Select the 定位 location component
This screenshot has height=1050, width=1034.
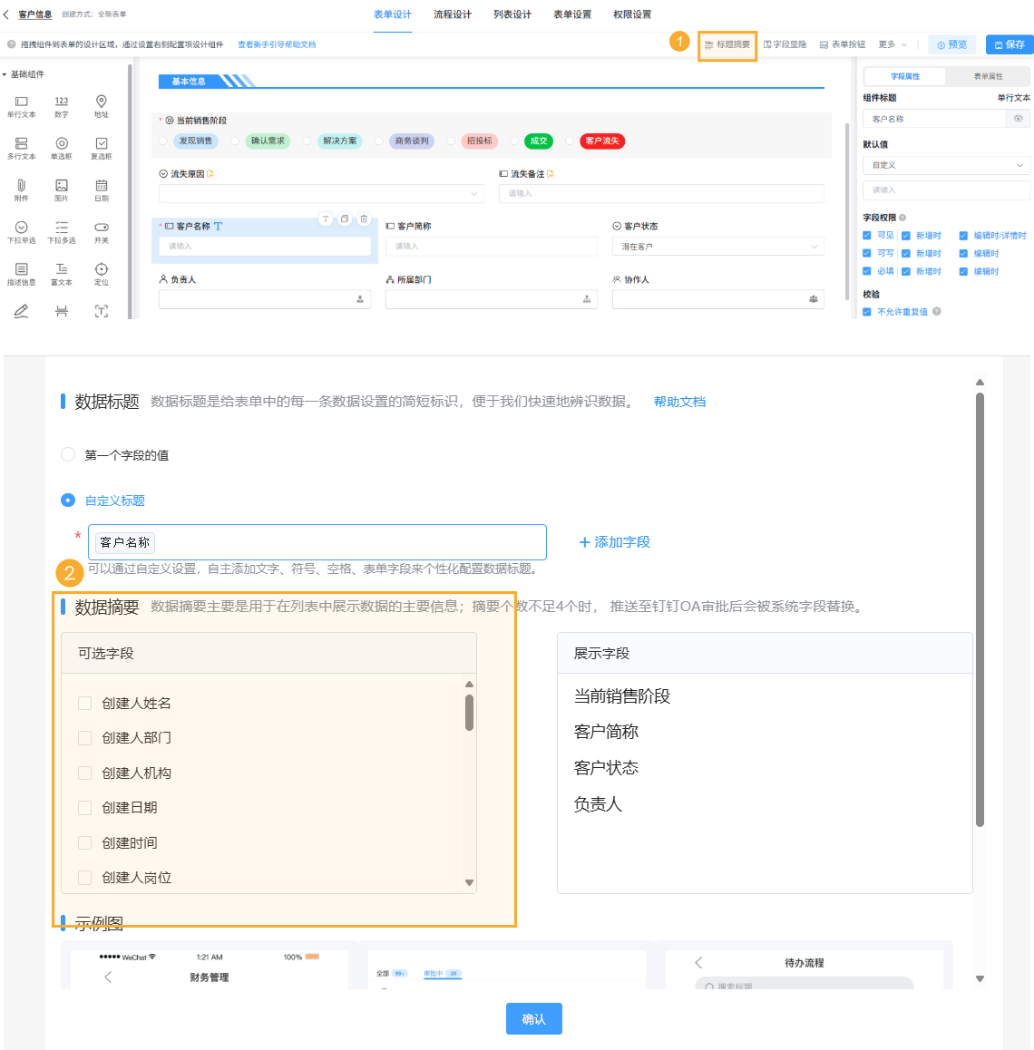point(101,275)
